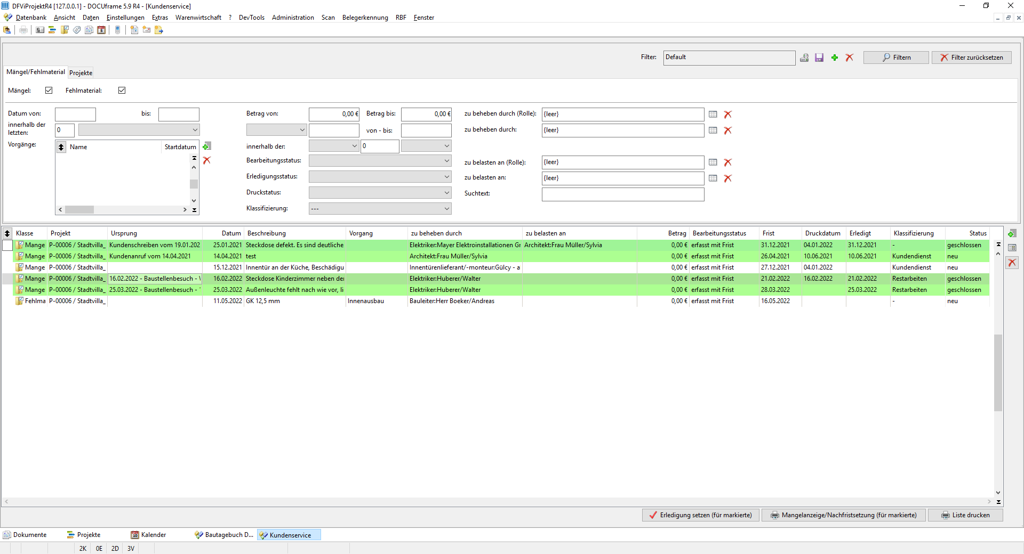The width and height of the screenshot is (1024, 554).
Task: Click the note with blue arrow icon
Action: pyautogui.click(x=159, y=30)
